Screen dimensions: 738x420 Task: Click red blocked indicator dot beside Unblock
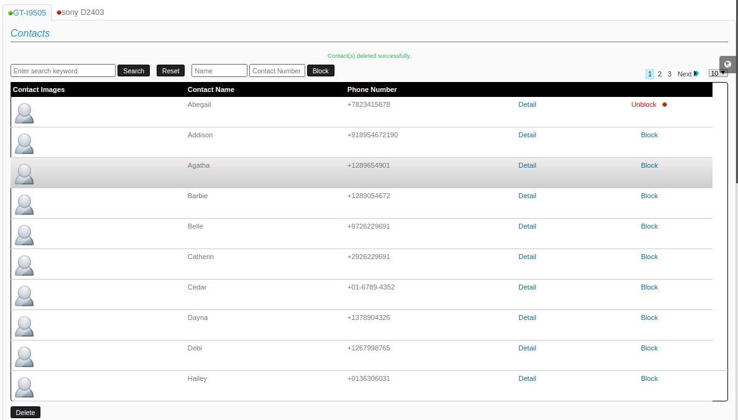tap(665, 104)
